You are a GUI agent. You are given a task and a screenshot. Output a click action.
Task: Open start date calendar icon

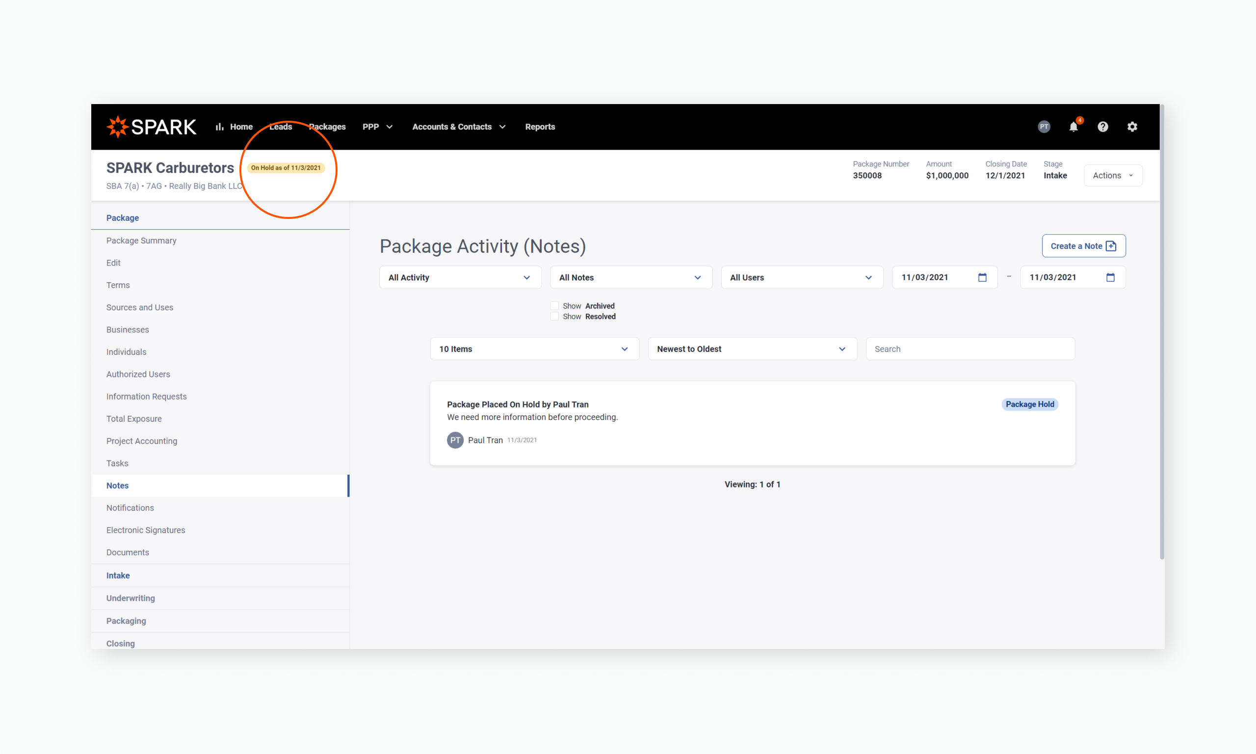[982, 277]
